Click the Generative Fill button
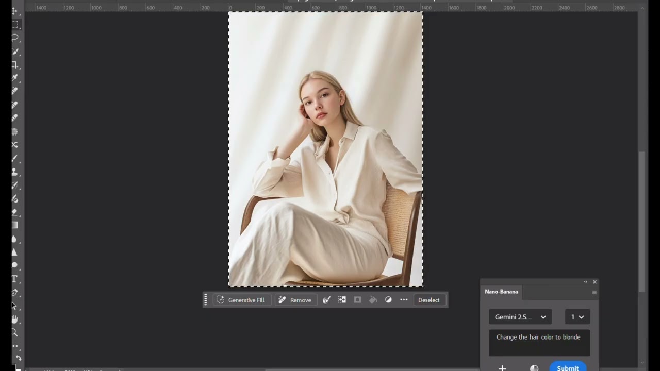 point(241,300)
